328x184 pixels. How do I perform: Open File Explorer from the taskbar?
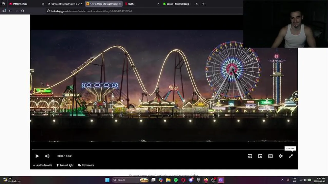click(x=168, y=180)
